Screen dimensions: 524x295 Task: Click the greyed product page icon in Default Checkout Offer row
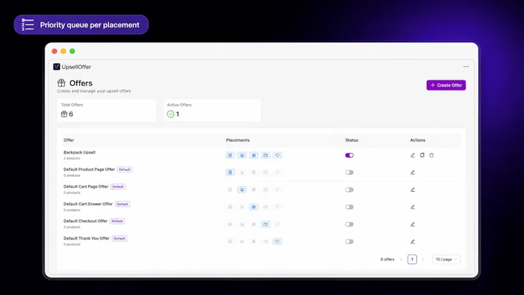click(230, 224)
